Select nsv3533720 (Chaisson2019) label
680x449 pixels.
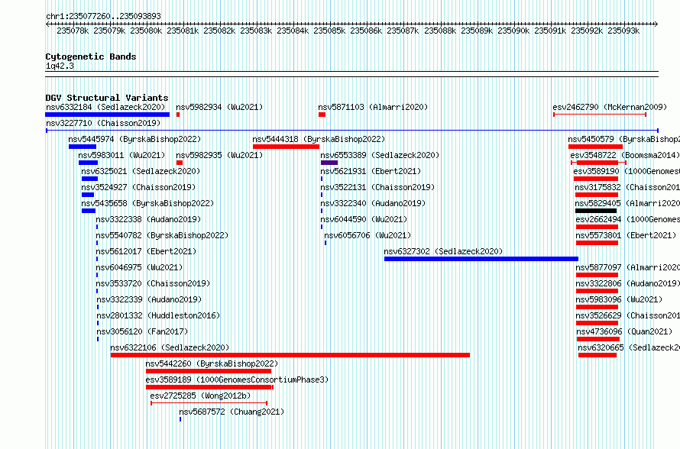click(153, 283)
